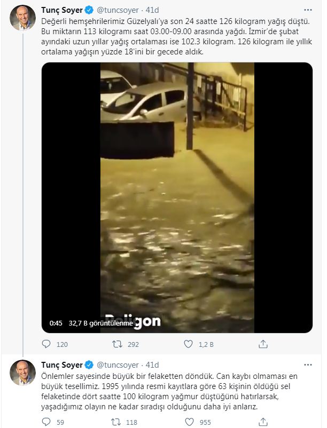
Task: Open Tunç Soyer avatar on second tweet
Action: click(22, 372)
